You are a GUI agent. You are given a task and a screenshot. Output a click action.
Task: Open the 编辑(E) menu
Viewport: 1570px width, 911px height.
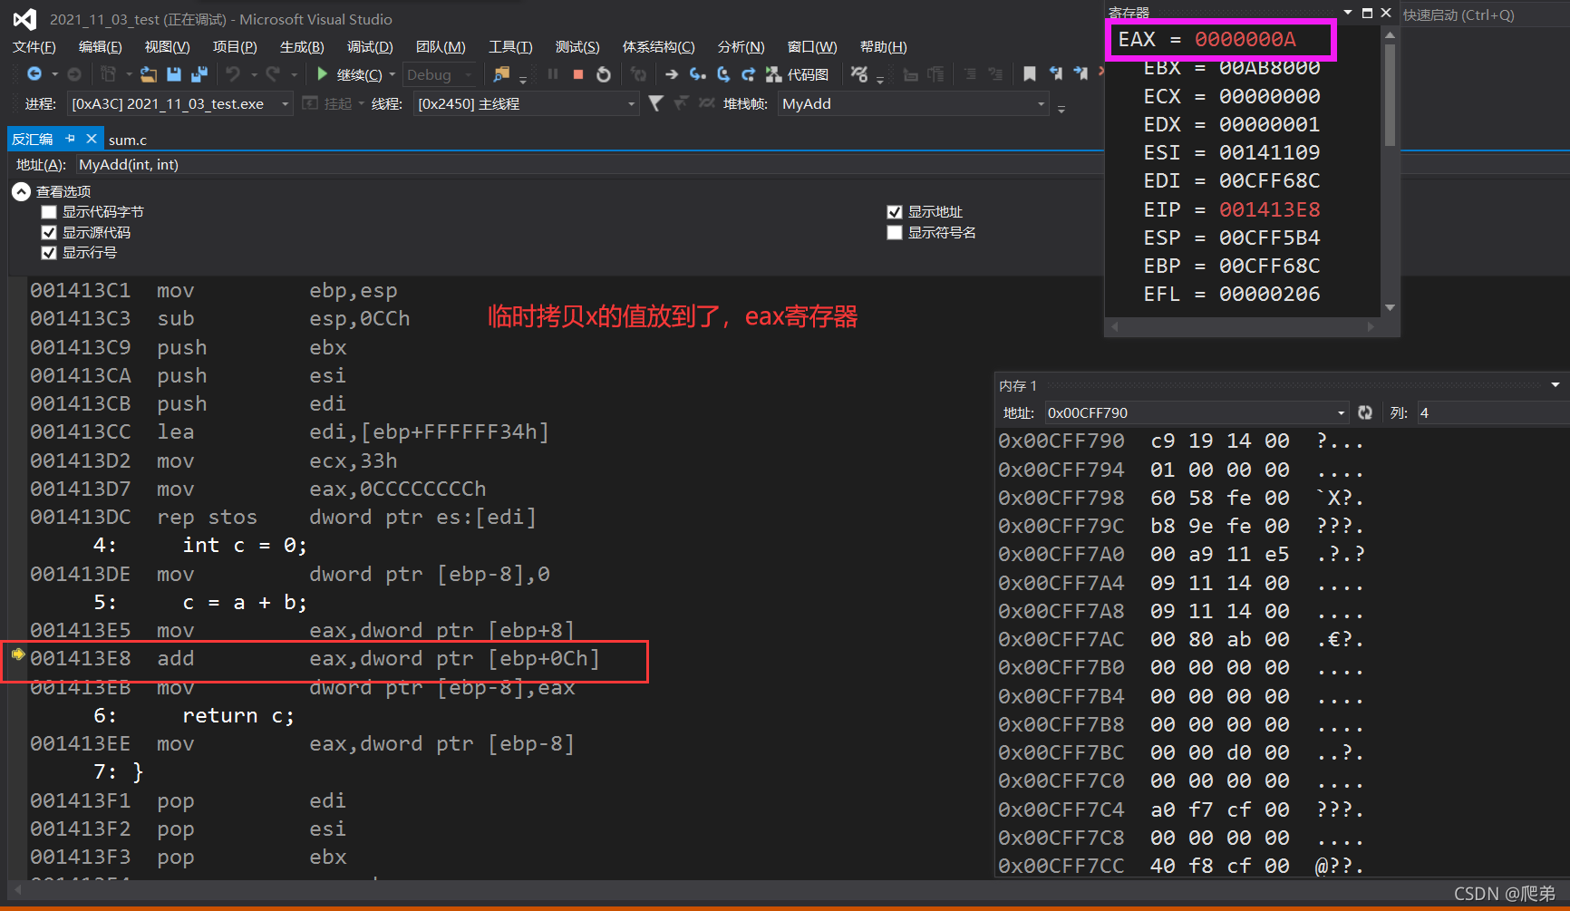click(101, 47)
